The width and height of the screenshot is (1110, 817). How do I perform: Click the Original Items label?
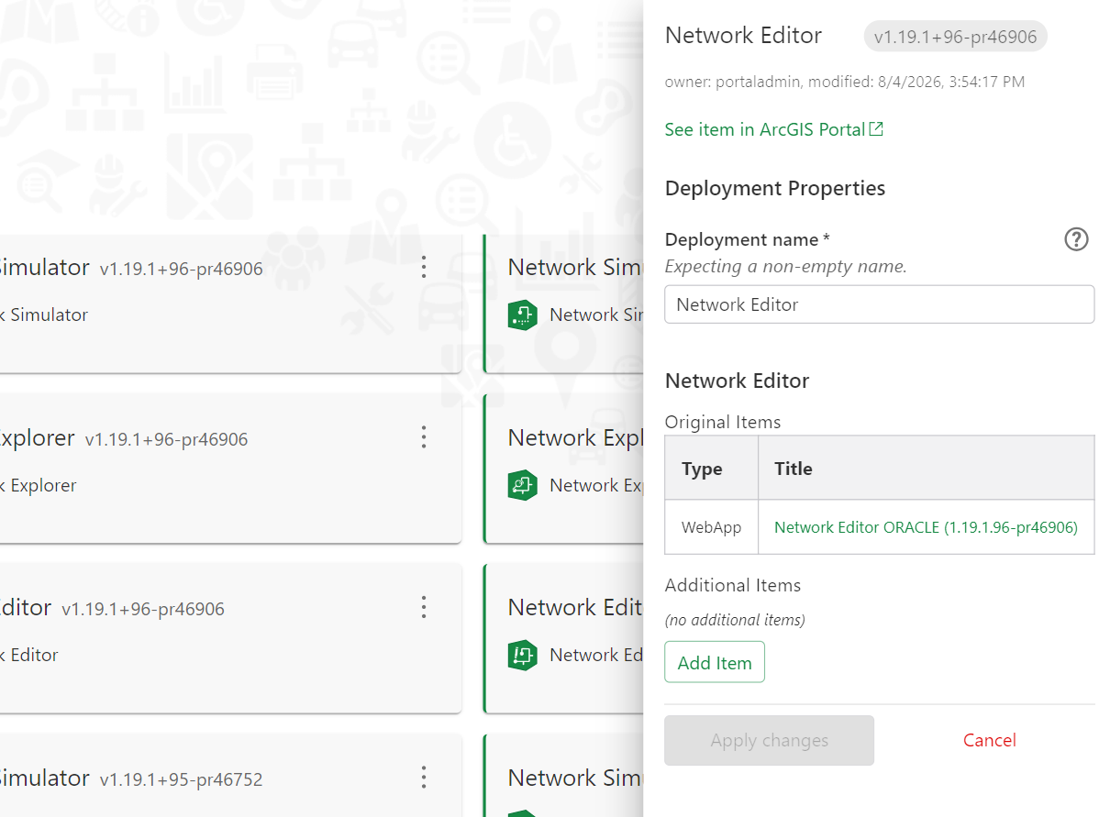tap(723, 422)
